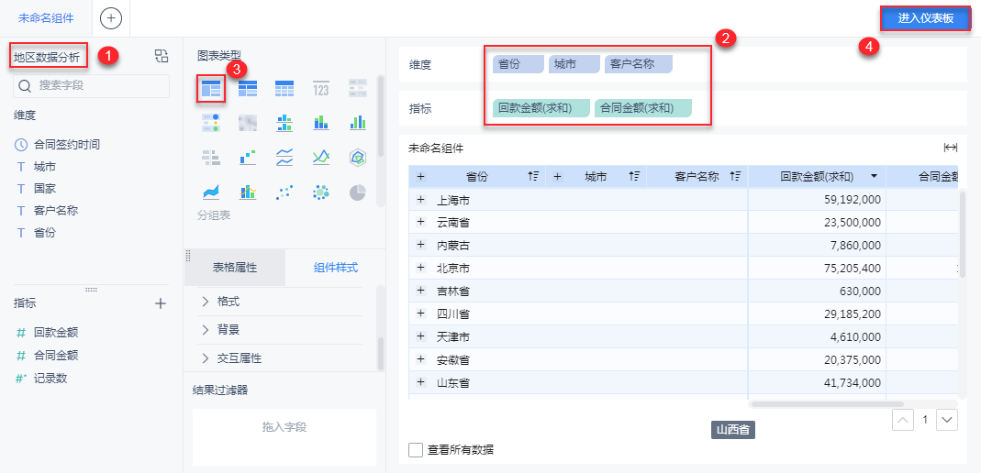Click the 回款金额(求和) indicator pill

541,108
